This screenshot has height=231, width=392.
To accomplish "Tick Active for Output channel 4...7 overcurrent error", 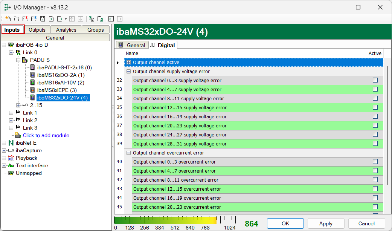I will pyautogui.click(x=375, y=171).
